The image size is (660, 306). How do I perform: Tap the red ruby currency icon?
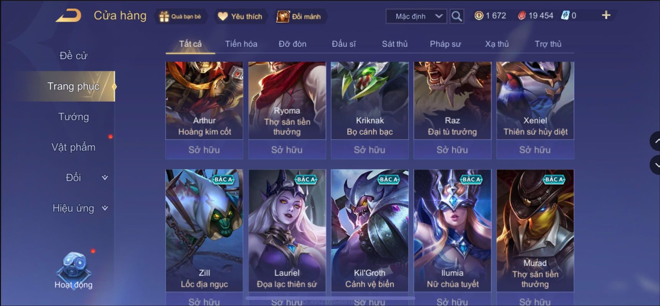point(522,16)
